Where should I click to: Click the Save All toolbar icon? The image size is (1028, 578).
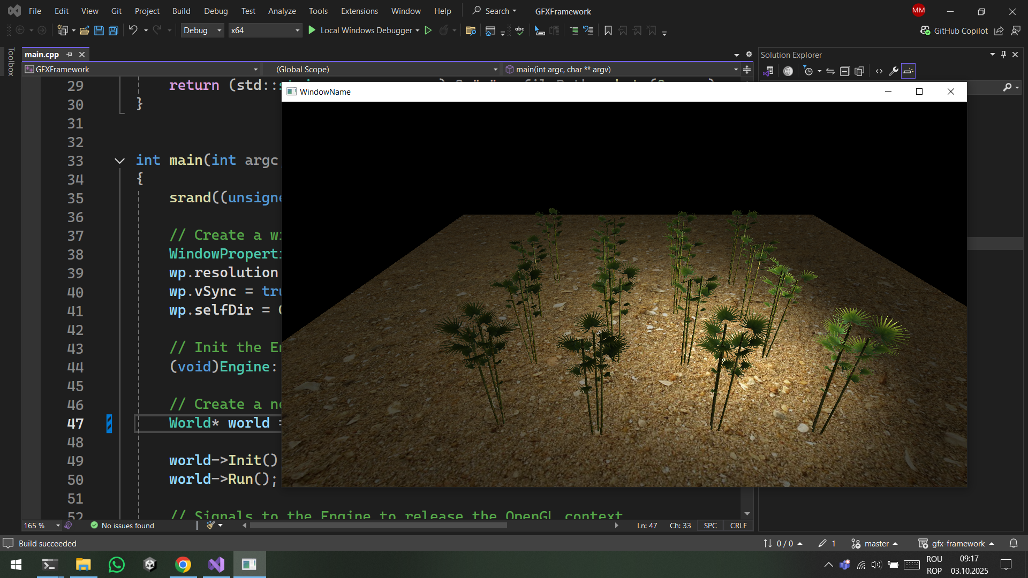[x=114, y=31]
